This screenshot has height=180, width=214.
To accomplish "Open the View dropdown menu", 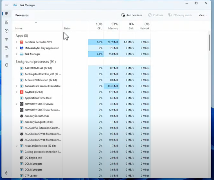I will coord(203,15).
